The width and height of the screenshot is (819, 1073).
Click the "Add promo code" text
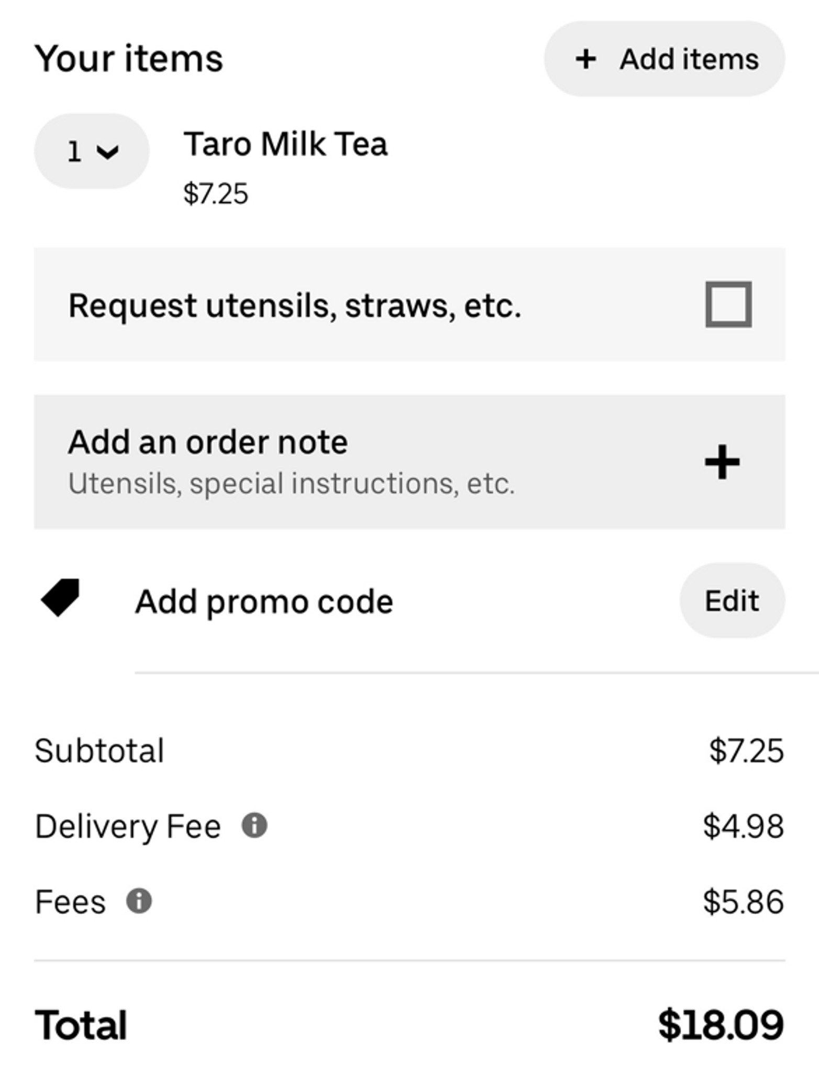(264, 601)
